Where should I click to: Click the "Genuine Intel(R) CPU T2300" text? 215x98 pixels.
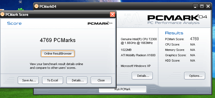click(139, 39)
